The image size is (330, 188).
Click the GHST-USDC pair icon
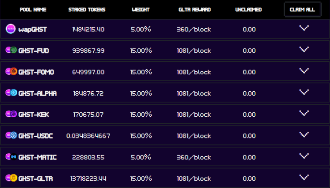pos(11,135)
